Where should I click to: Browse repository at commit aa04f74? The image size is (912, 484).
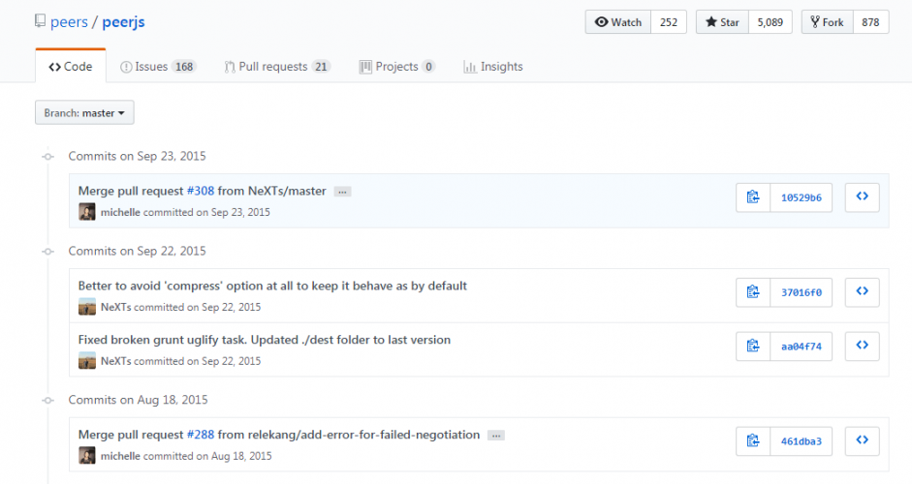click(862, 347)
